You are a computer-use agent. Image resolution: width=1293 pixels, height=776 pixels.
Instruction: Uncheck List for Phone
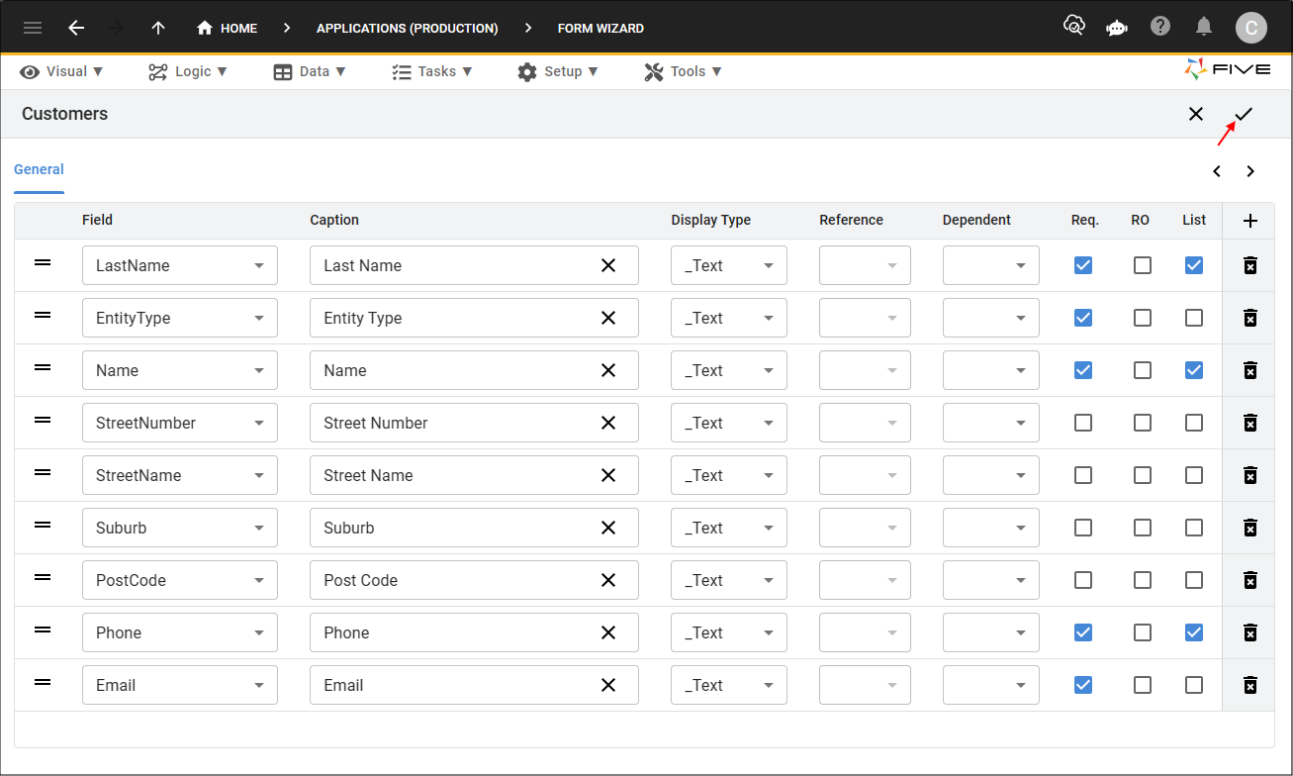[1194, 632]
